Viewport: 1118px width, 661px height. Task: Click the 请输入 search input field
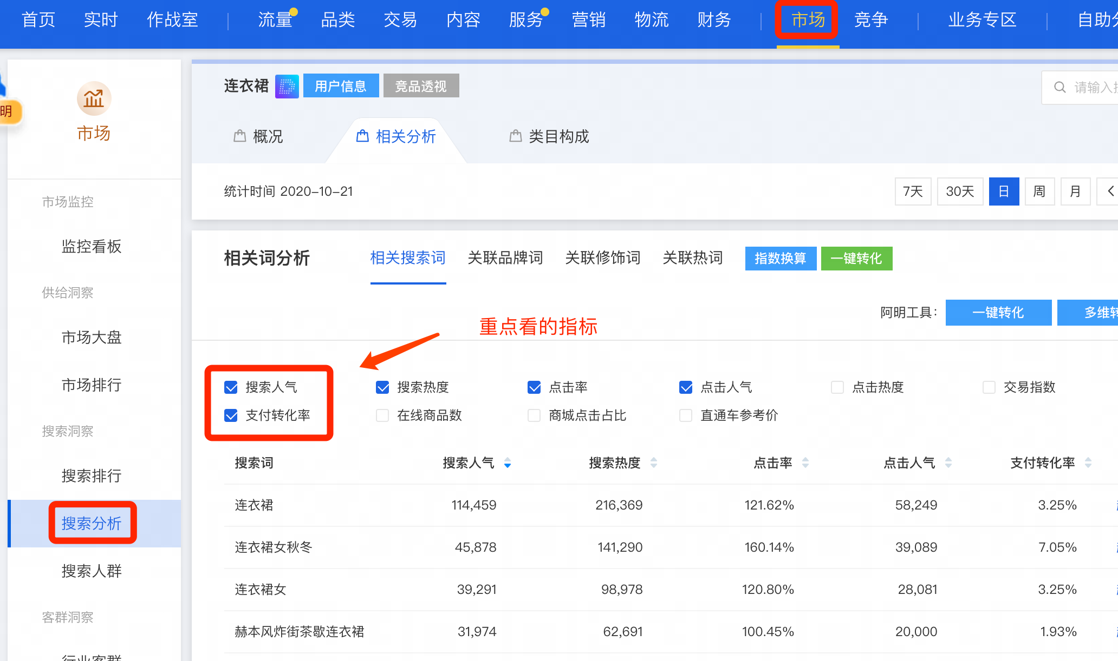tap(1094, 87)
